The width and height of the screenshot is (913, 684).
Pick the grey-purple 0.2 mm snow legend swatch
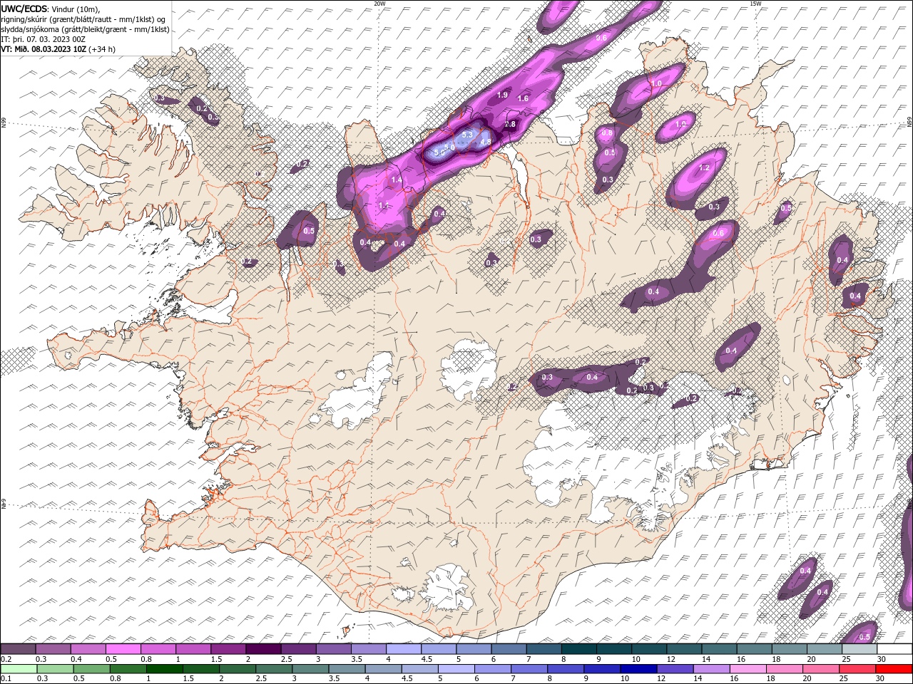click(19, 649)
